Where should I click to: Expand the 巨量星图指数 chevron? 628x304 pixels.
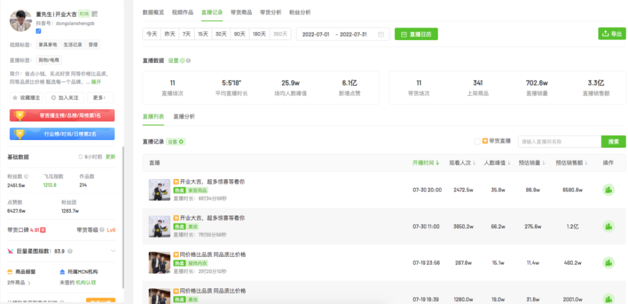click(113, 251)
